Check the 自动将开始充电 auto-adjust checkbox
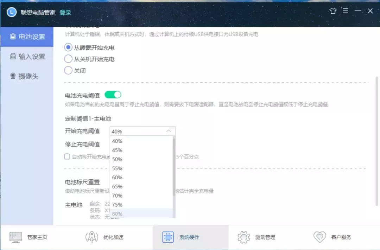380x250 pixels. pos(67,156)
